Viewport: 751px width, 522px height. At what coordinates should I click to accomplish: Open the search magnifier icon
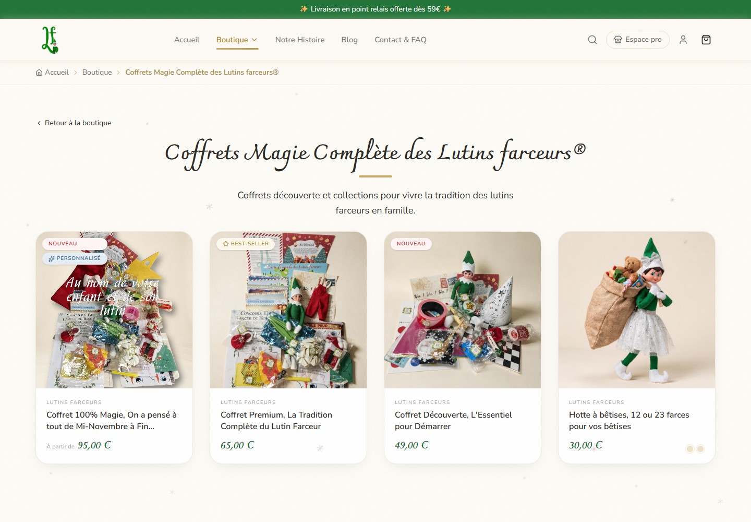click(592, 40)
